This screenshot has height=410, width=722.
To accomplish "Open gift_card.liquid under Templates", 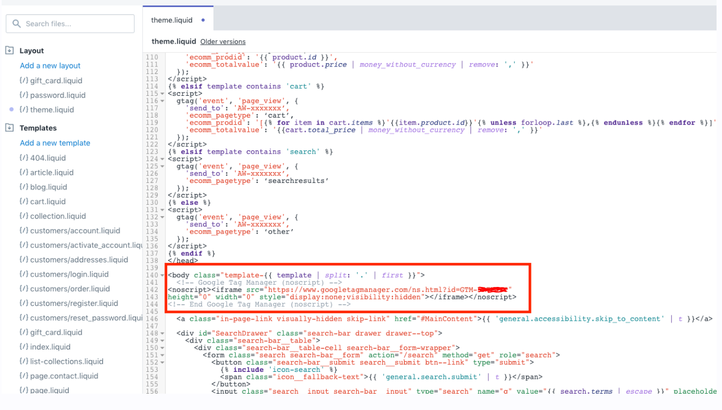I will (x=56, y=332).
